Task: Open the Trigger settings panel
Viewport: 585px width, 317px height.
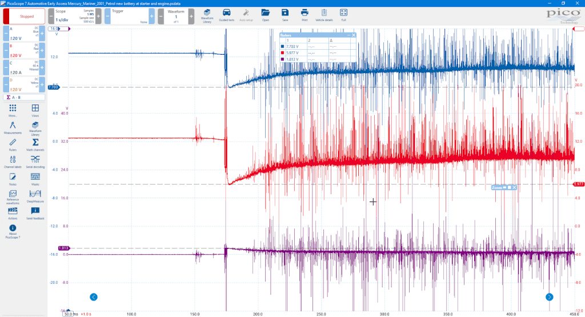Action: pos(130,17)
